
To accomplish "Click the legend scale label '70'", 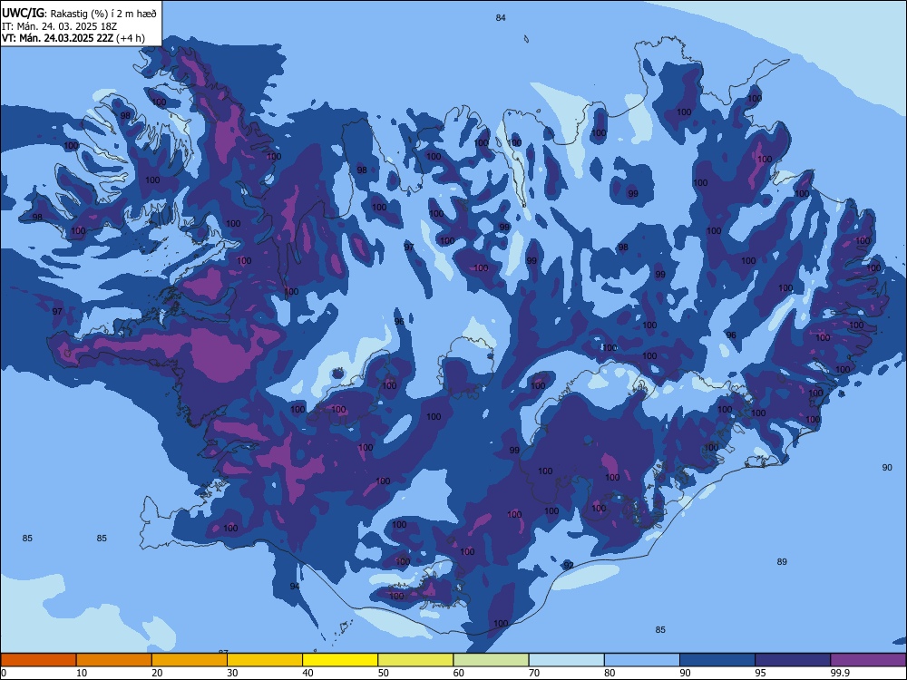I will [x=534, y=673].
